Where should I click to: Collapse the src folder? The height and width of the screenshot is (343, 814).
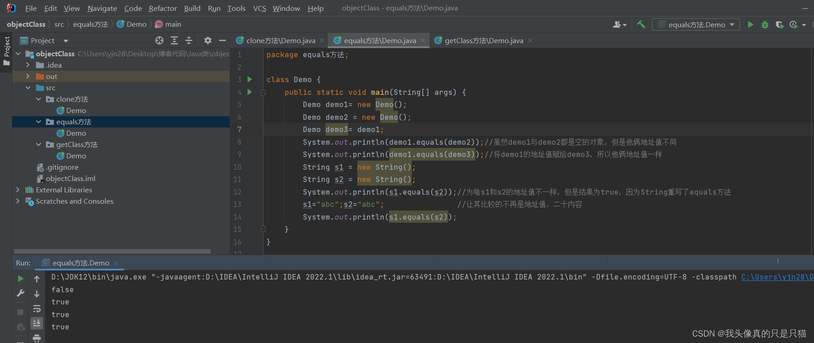(28, 88)
